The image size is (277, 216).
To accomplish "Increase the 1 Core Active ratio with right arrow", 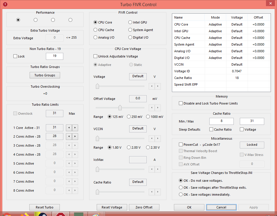I will (x=75, y=128).
